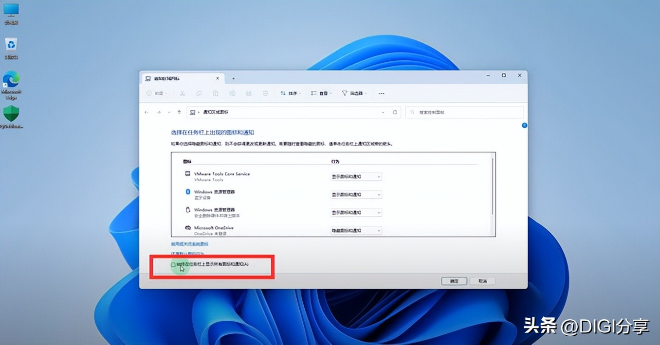Screen dimensions: 660x345
Task: Click the Paste icon in the toolbar
Action: click(215, 93)
